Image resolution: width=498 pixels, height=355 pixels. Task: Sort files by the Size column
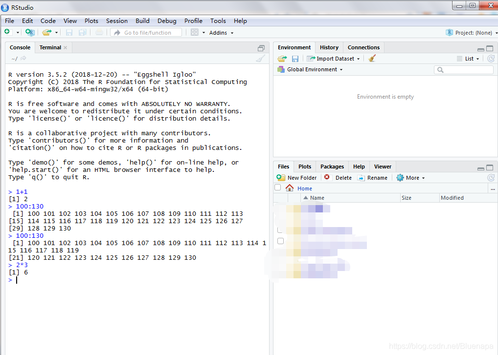pos(420,198)
